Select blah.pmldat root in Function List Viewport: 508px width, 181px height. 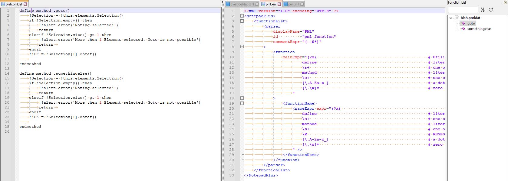tap(470, 18)
